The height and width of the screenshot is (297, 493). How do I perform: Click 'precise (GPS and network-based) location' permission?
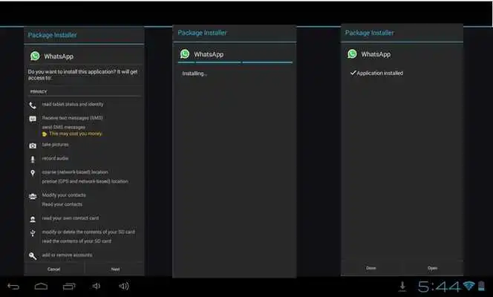coord(85,181)
